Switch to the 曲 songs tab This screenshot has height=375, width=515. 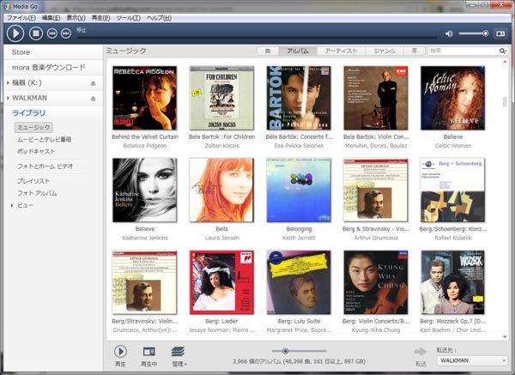point(268,51)
